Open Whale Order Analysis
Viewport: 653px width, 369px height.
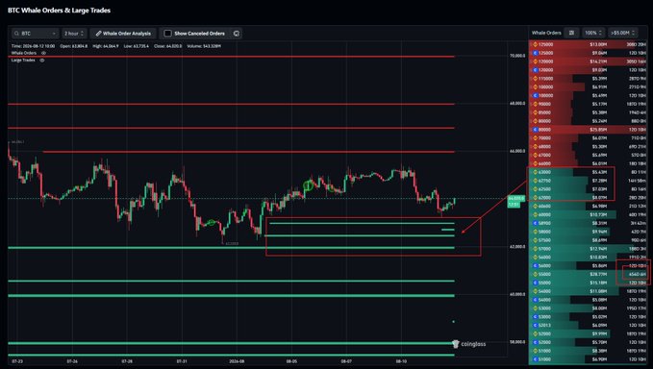[123, 34]
